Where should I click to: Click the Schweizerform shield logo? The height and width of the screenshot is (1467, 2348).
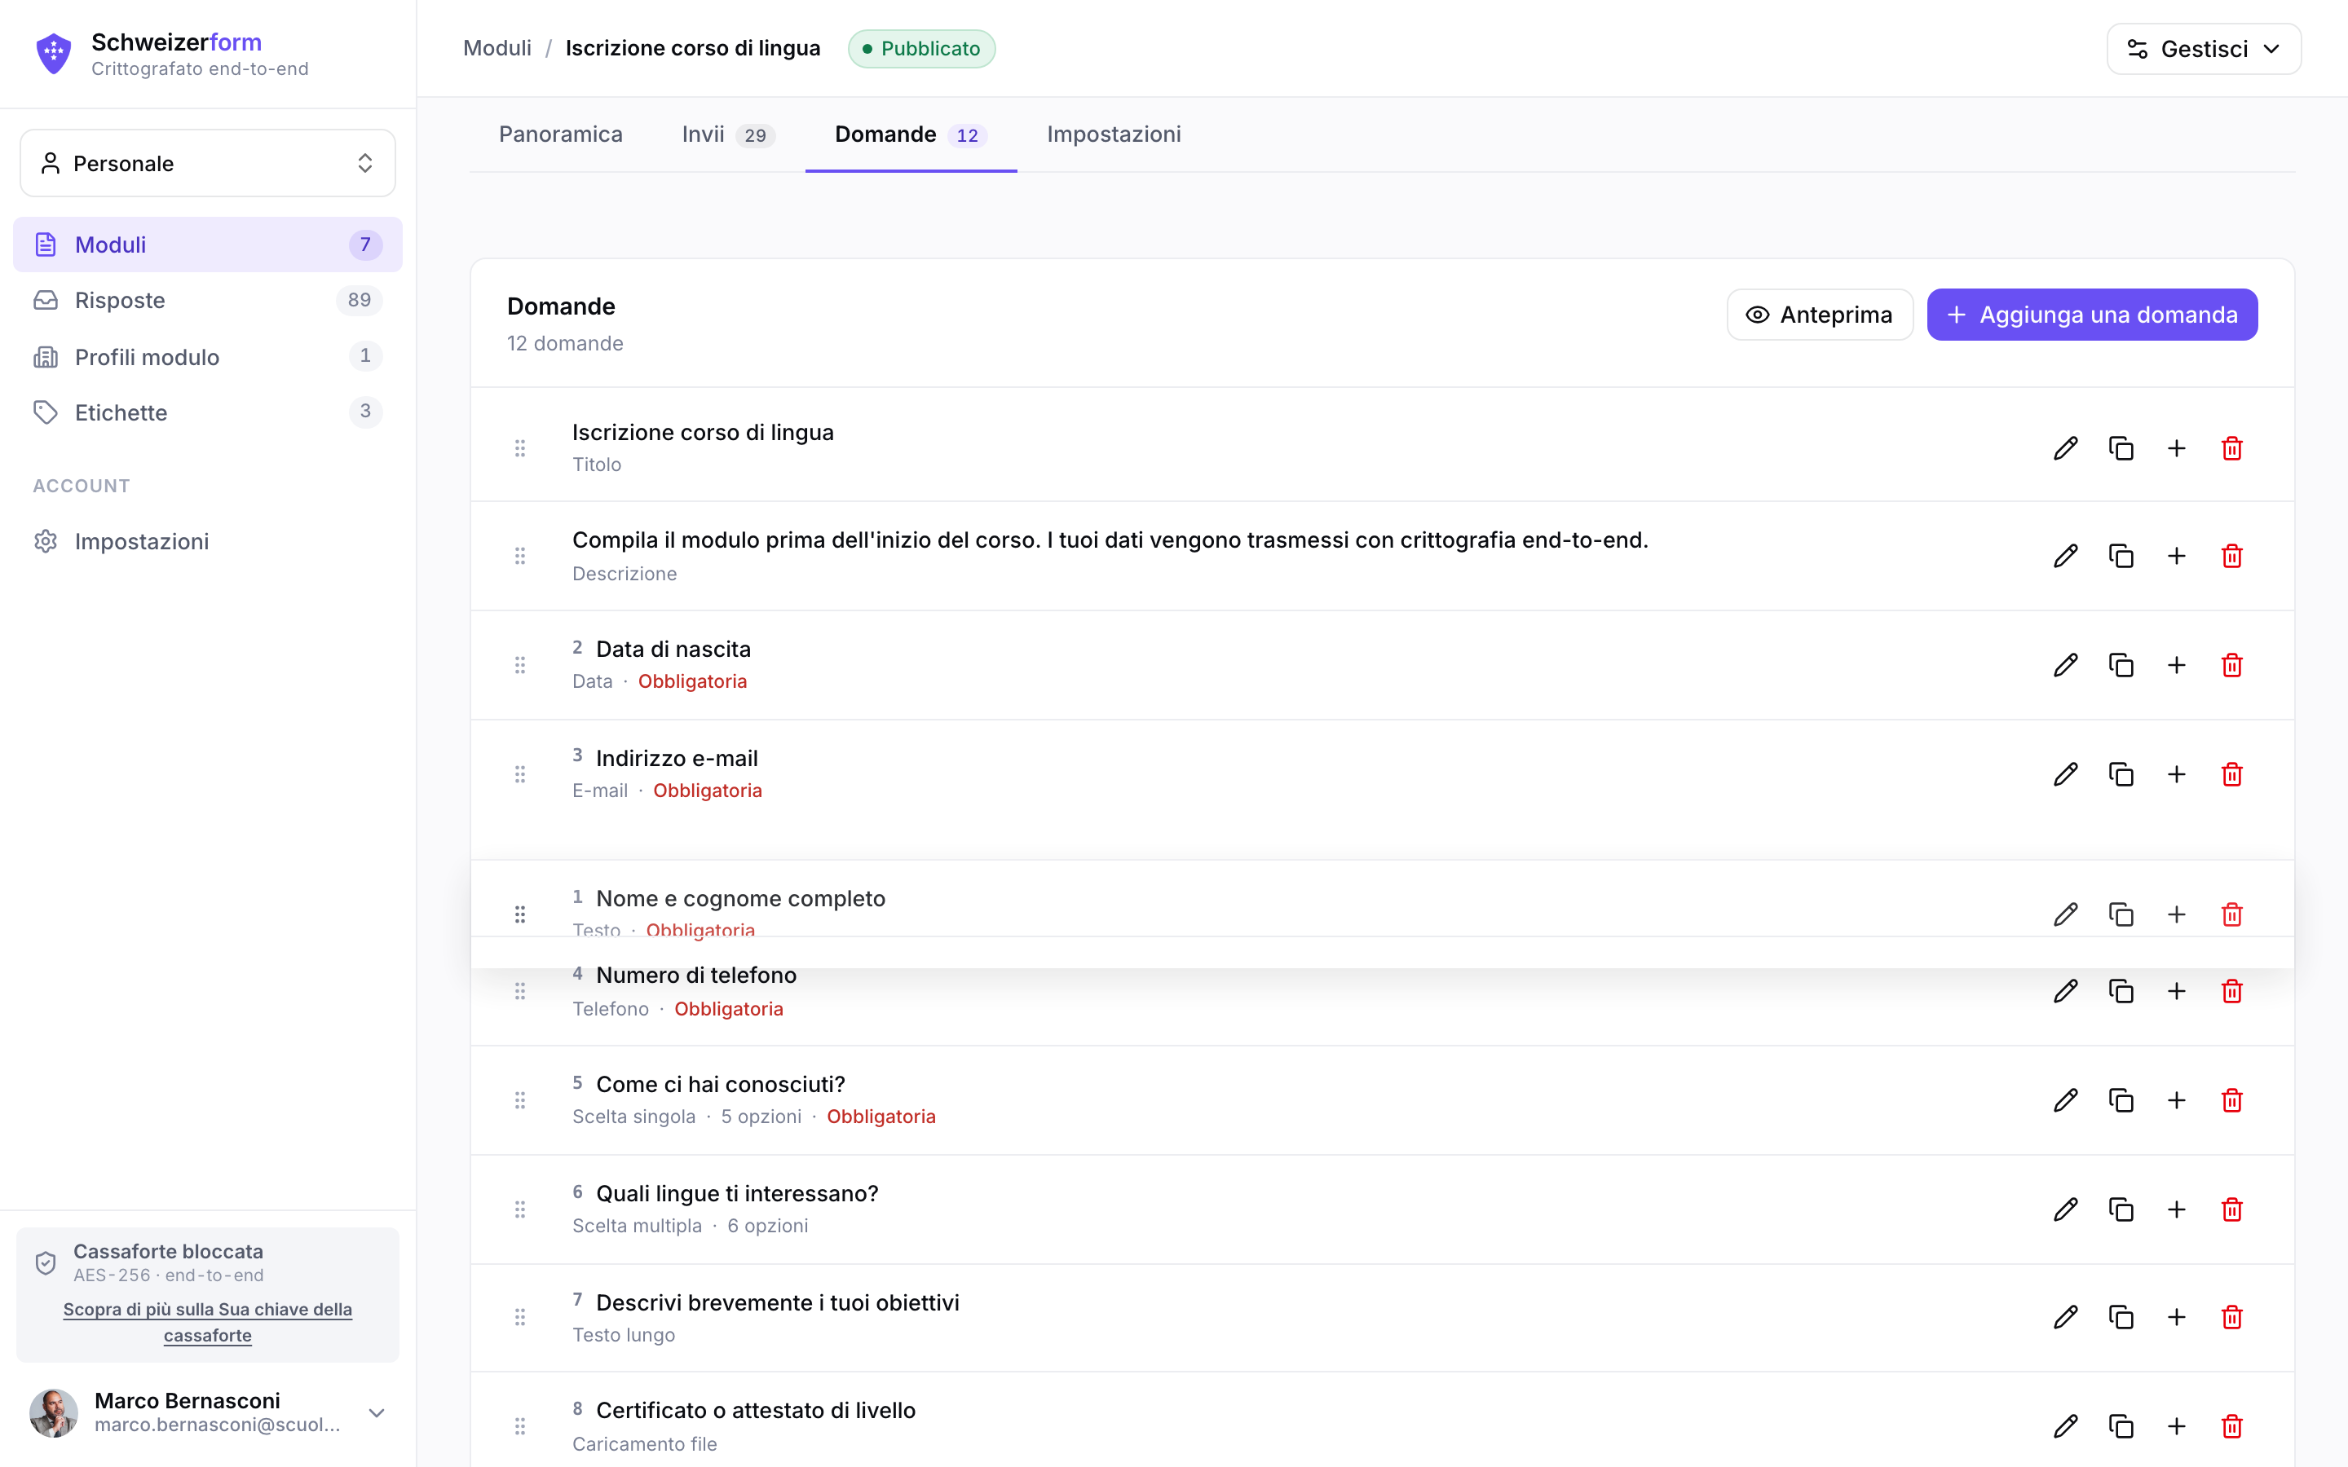pos(53,53)
